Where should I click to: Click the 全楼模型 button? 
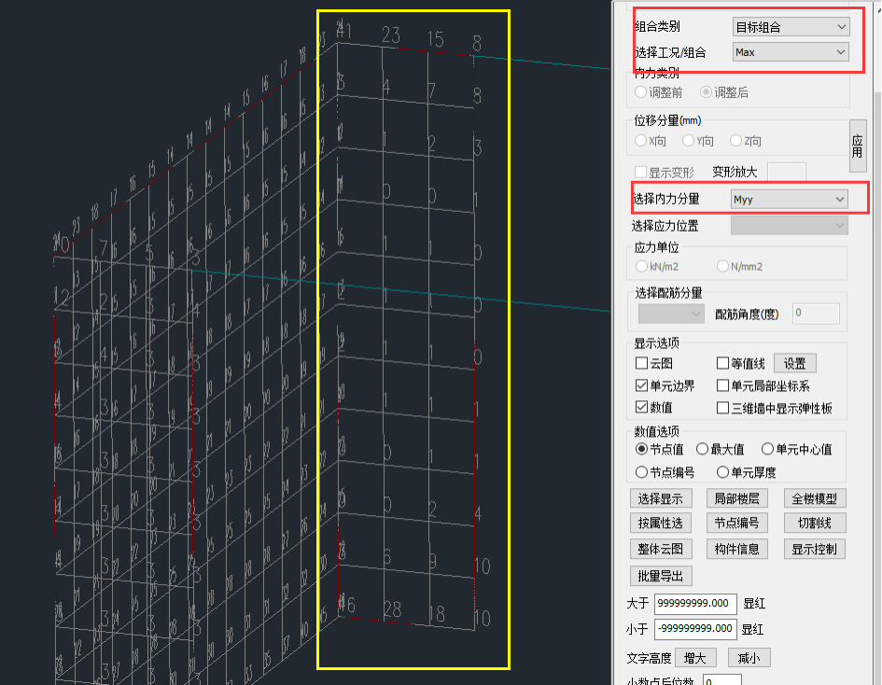[x=815, y=499]
